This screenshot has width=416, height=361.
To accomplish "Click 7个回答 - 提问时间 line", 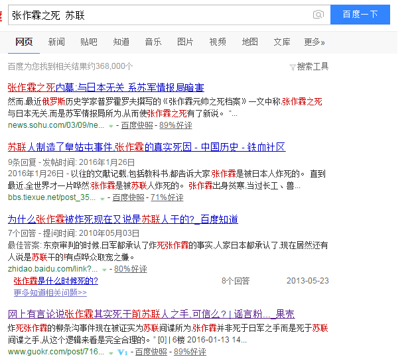I will pos(74,233).
